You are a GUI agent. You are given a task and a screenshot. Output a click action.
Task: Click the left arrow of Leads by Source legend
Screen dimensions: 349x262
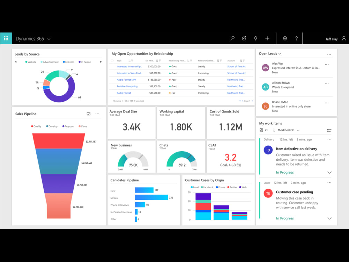[16, 62]
